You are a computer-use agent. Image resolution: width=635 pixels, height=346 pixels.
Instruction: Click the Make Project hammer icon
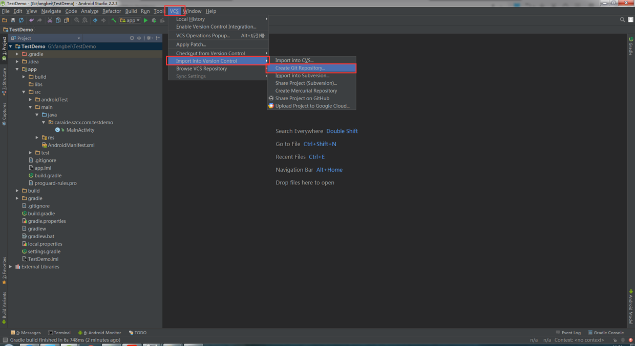coord(114,20)
